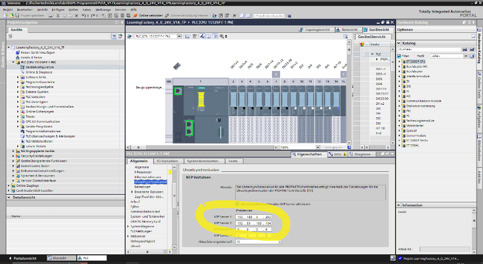
Task: Open the PLC device selector dropdown
Action: click(x=179, y=36)
